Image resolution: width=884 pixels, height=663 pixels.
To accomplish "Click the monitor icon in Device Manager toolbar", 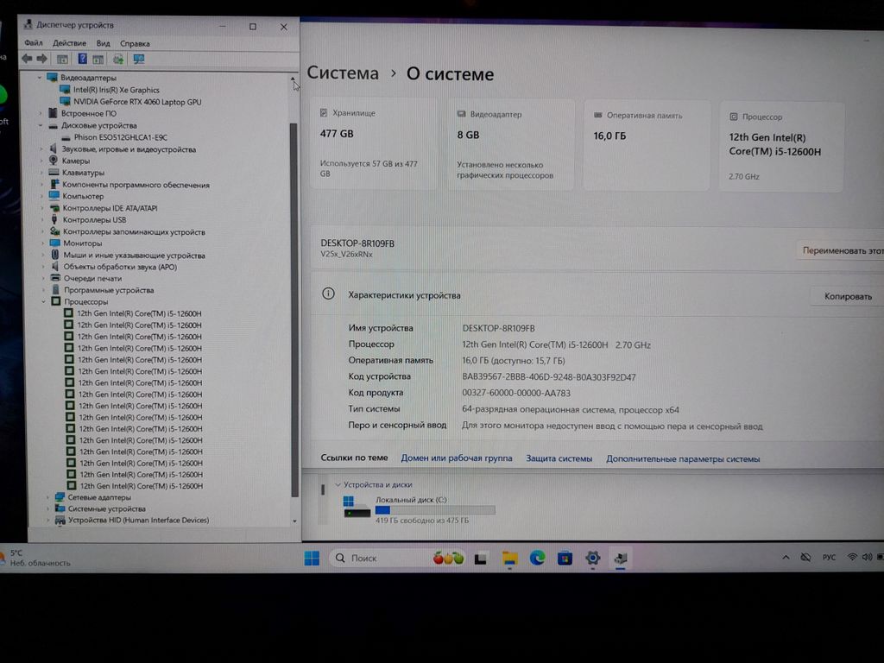I will click(138, 59).
